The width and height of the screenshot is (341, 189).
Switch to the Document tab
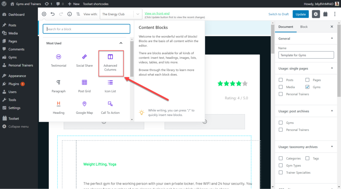(286, 27)
